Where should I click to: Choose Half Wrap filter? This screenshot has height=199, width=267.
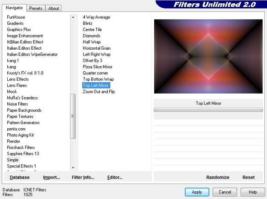coord(92,42)
